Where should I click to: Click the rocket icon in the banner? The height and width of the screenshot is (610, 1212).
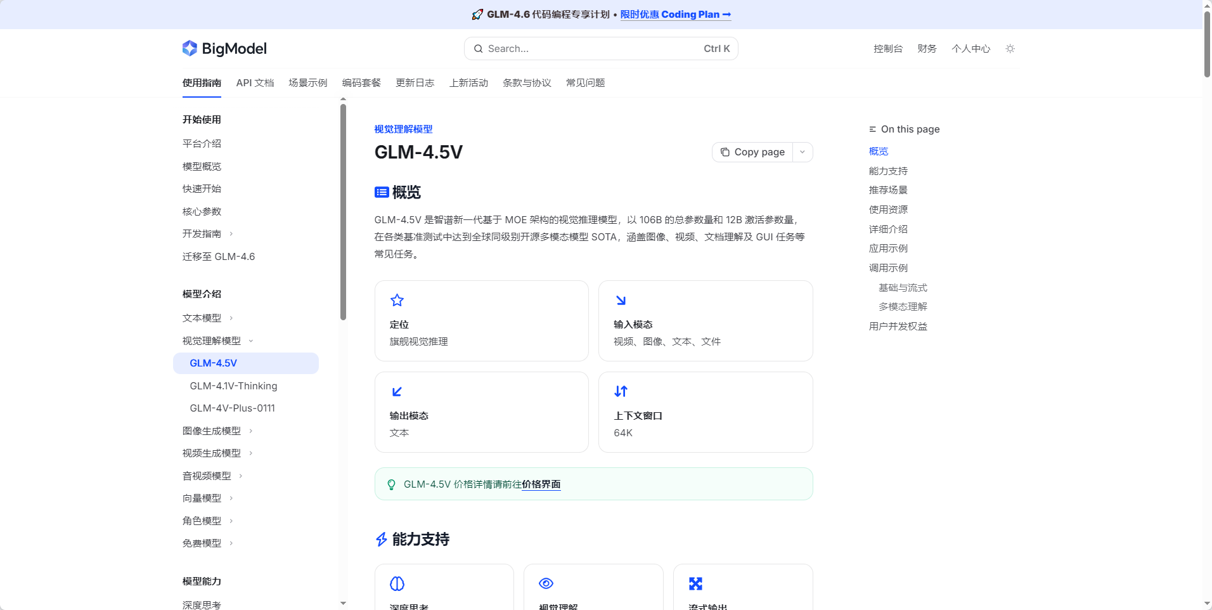click(x=477, y=15)
